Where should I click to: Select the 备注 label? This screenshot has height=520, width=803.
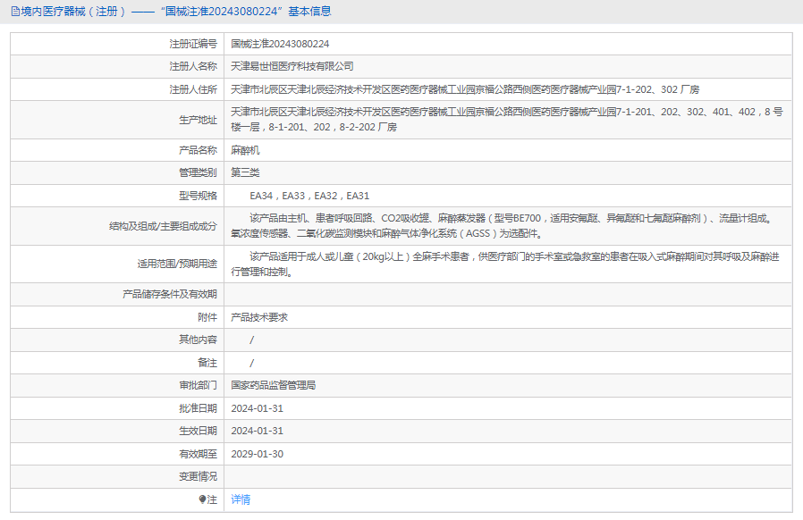tap(207, 363)
